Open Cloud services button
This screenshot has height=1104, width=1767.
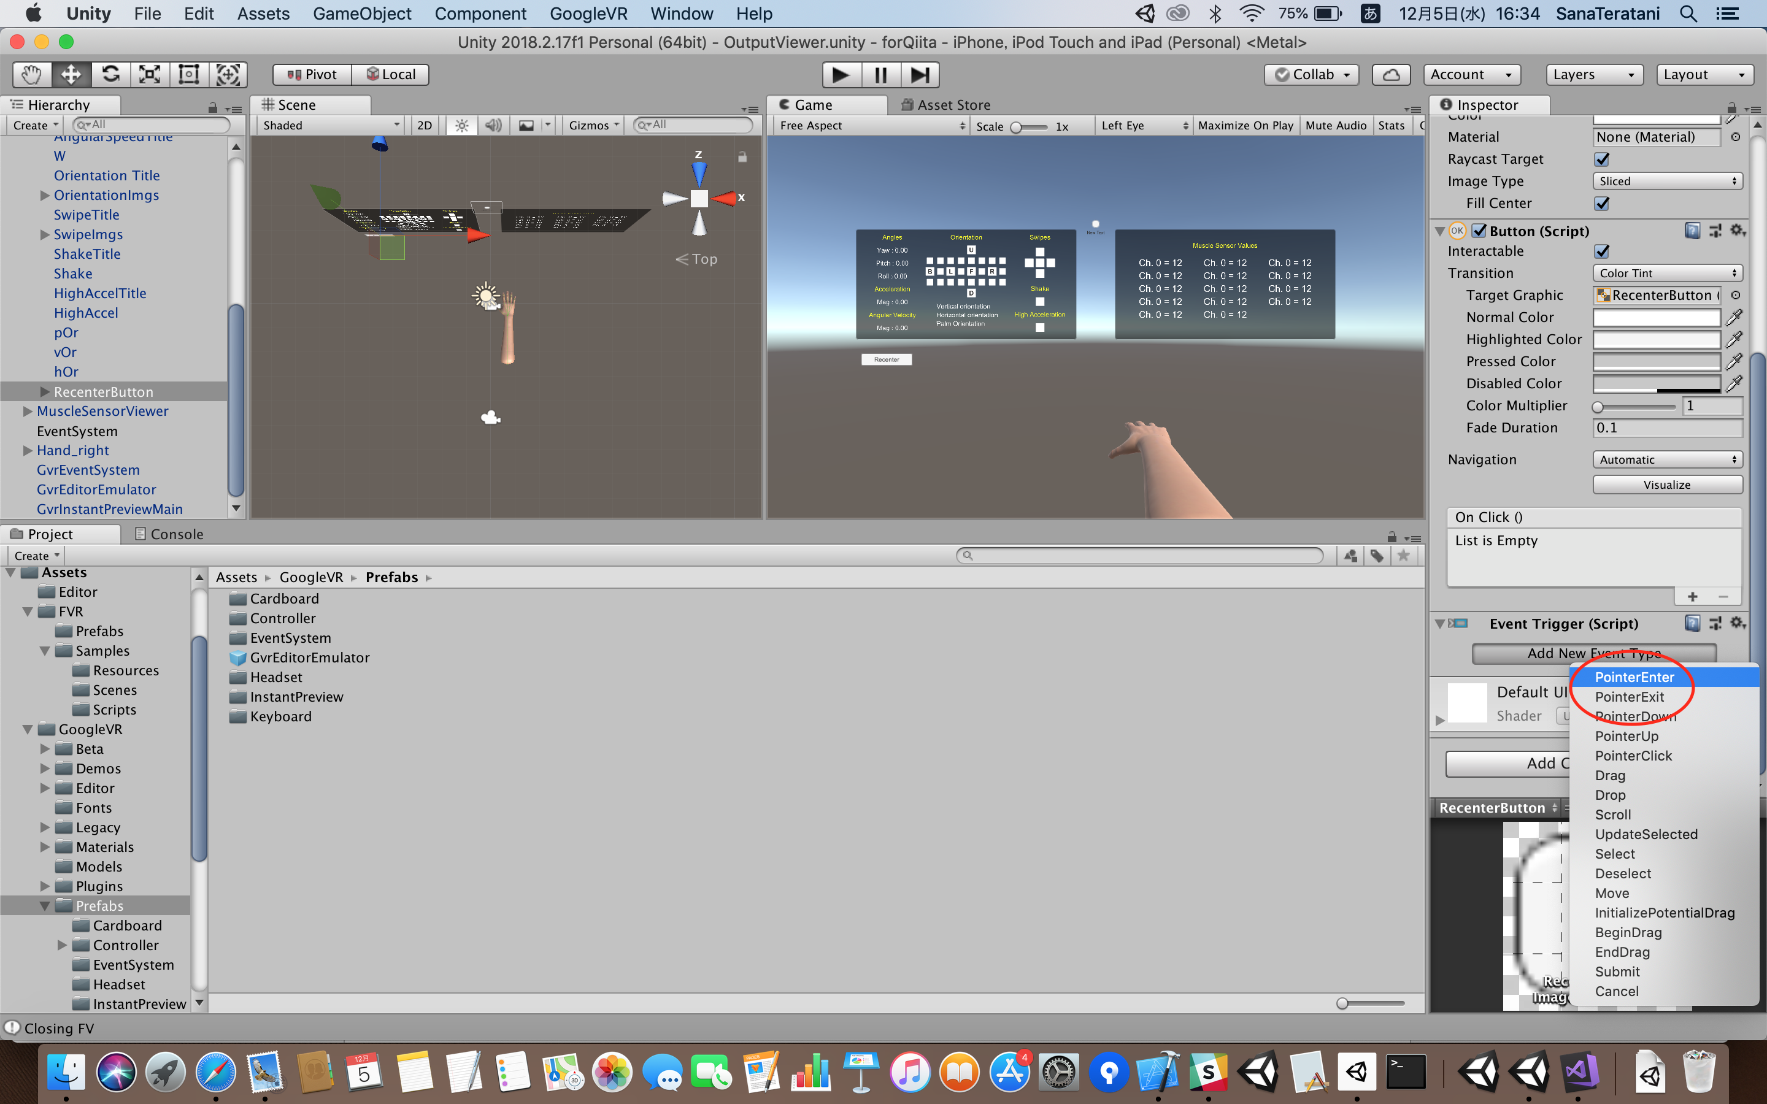(x=1391, y=74)
